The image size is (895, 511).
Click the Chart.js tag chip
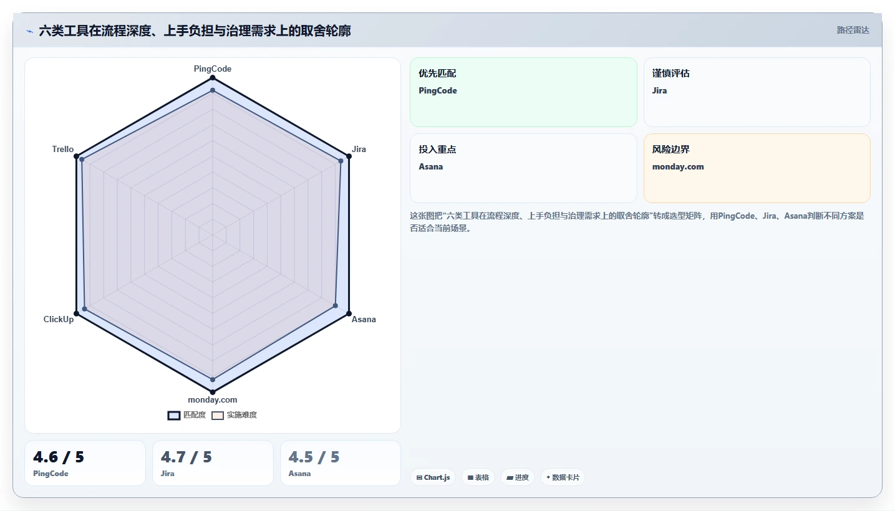point(432,477)
